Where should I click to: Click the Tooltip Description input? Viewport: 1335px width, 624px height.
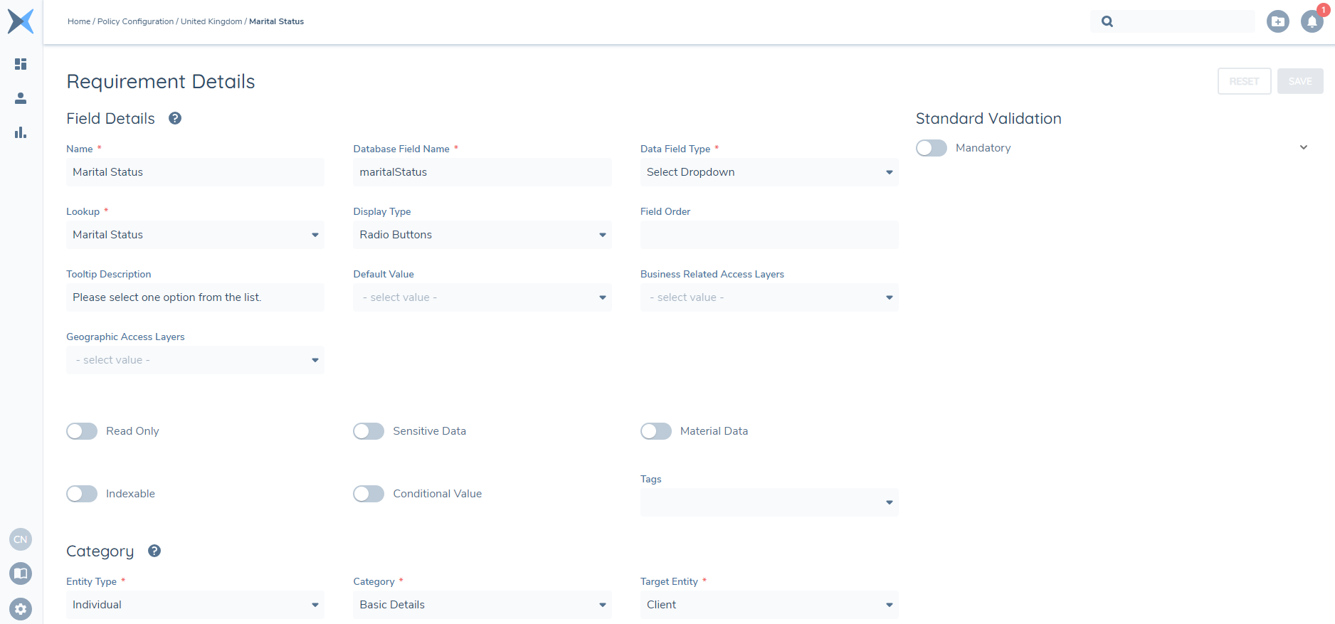click(195, 297)
